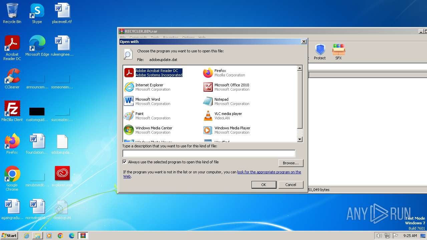
Task: Click the file name adobeupdate.dat label
Action: (163, 60)
